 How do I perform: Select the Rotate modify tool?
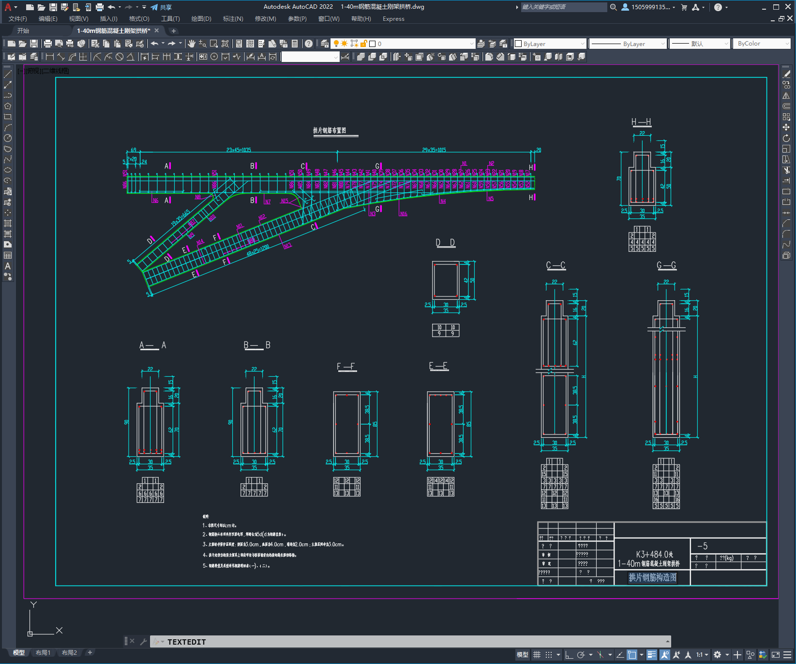786,138
